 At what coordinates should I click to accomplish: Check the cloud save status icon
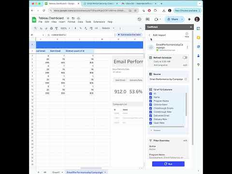click(x=78, y=18)
